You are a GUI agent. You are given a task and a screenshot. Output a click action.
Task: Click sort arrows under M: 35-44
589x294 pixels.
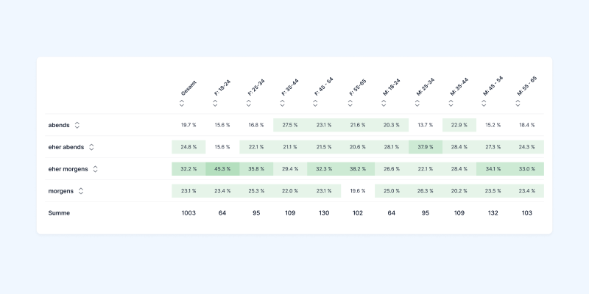(x=451, y=104)
